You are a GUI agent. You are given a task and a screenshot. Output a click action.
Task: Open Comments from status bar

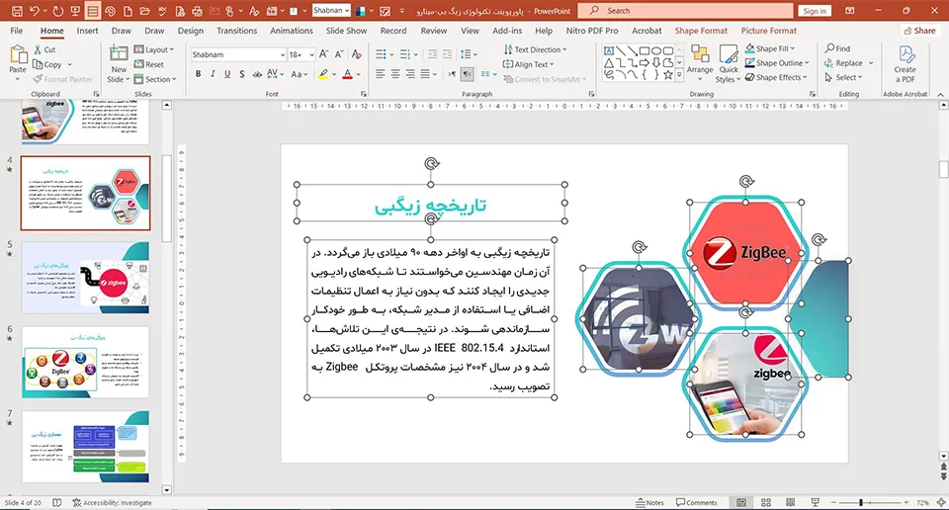(697, 503)
